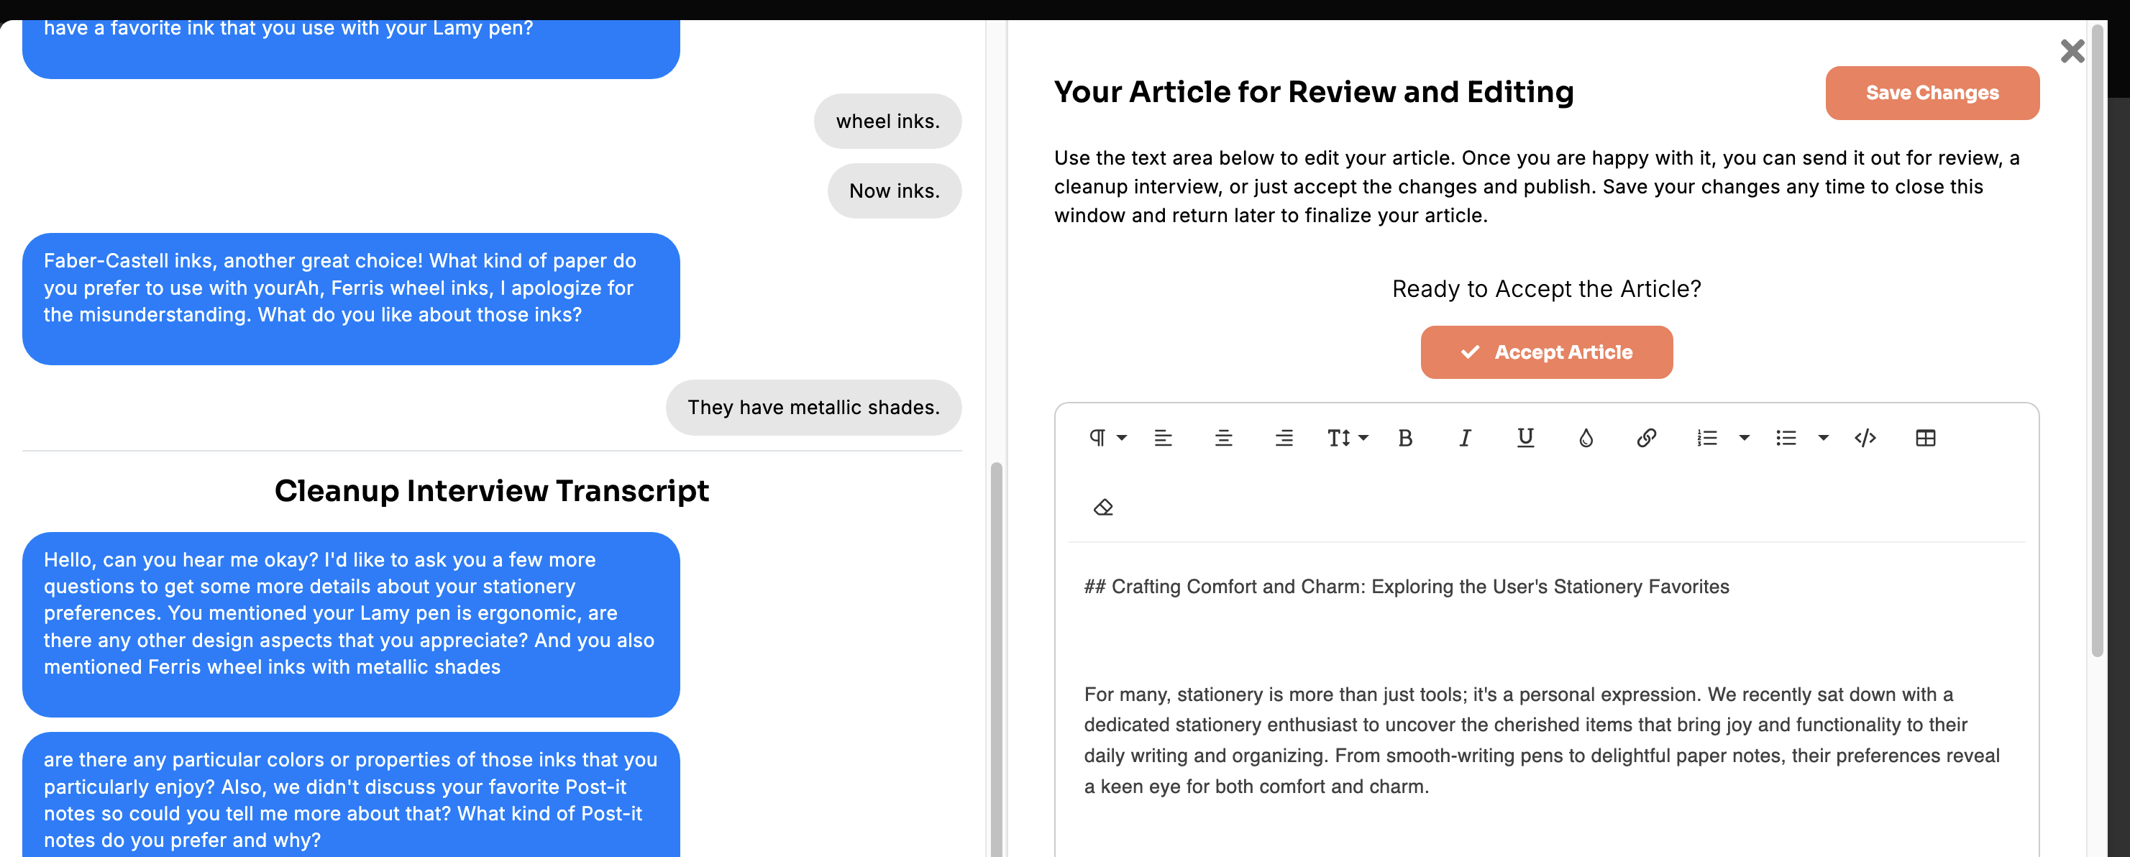Click the instructions paragraph under the heading
The width and height of the screenshot is (2130, 857).
tap(1536, 187)
